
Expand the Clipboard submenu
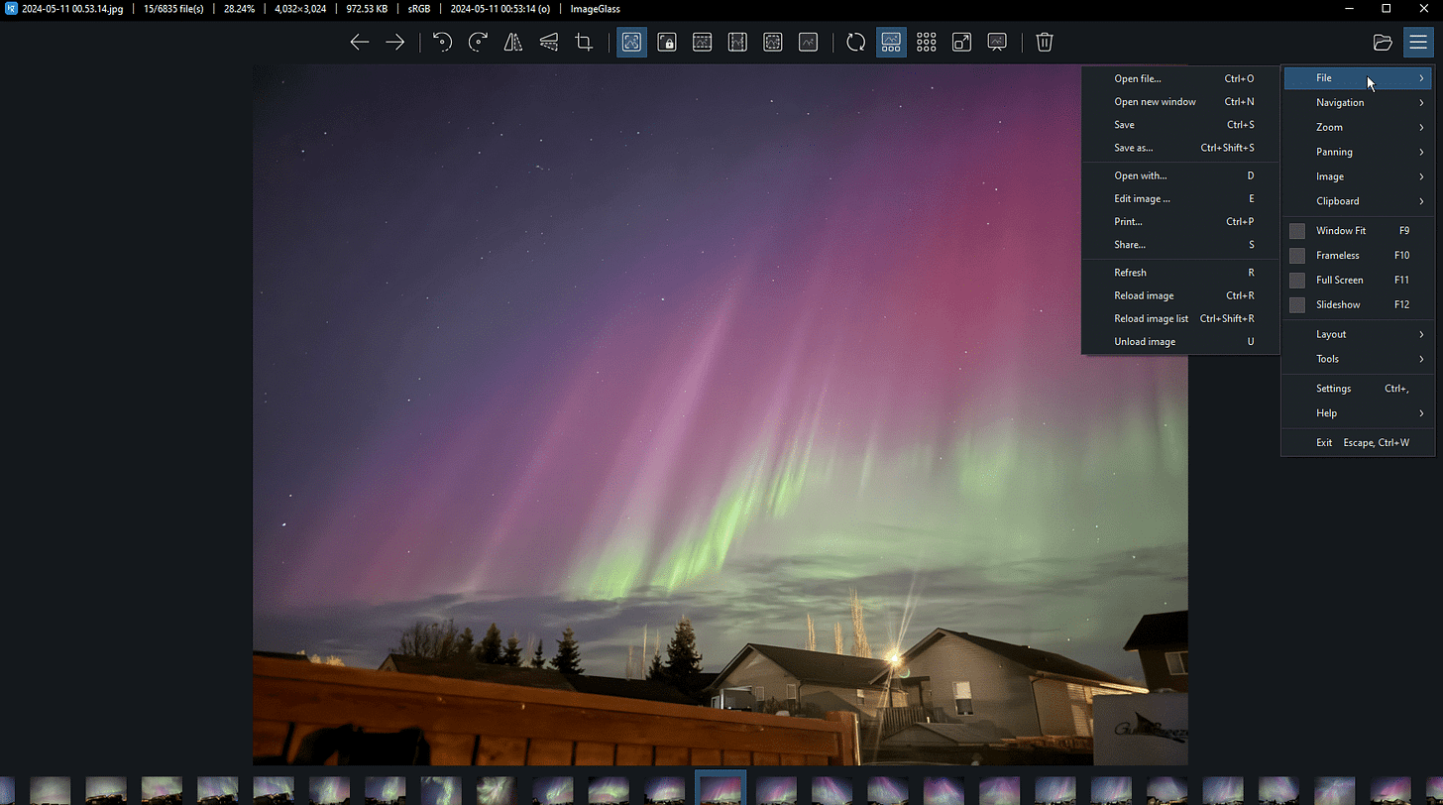[x=1358, y=201]
